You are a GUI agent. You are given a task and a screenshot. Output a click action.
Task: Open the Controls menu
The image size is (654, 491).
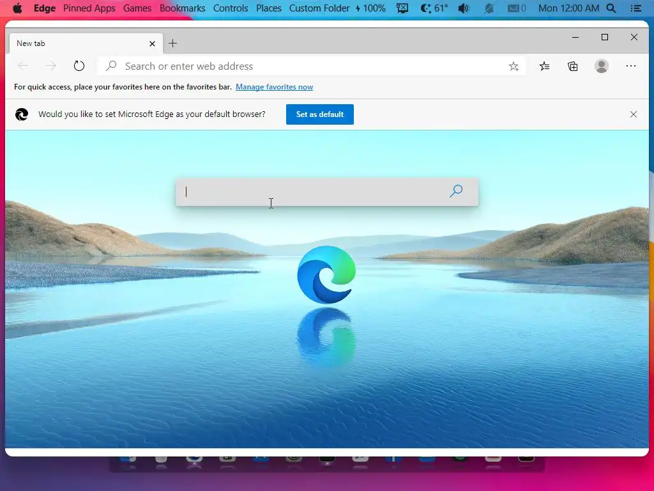click(231, 8)
